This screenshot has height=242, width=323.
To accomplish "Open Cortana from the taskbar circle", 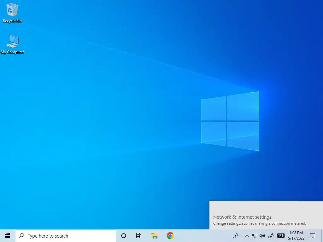I will [124, 236].
